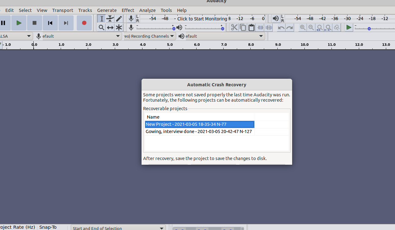Click the Zoom Out magnifier icon

[x=311, y=28]
